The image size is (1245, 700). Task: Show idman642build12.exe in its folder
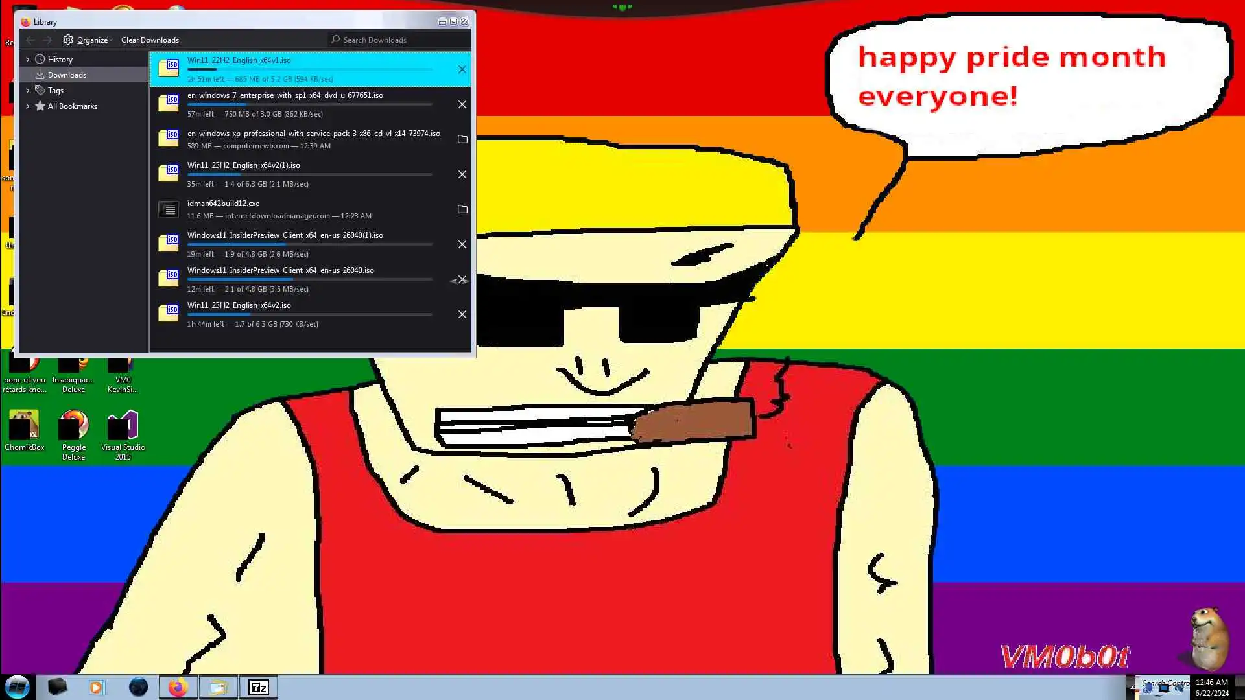click(462, 209)
